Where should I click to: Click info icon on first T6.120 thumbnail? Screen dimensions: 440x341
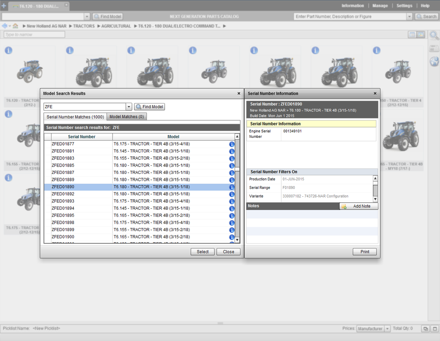click(x=8, y=50)
